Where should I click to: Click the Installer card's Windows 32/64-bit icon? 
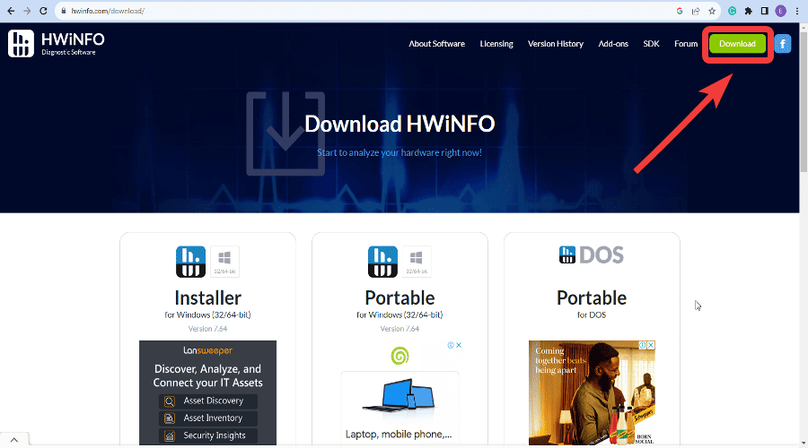coord(224,262)
